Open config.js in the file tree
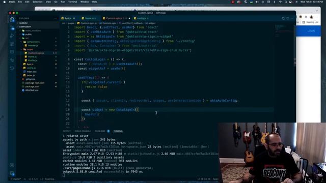Image resolution: width=326 pixels, height=183 pixels. (x=38, y=68)
